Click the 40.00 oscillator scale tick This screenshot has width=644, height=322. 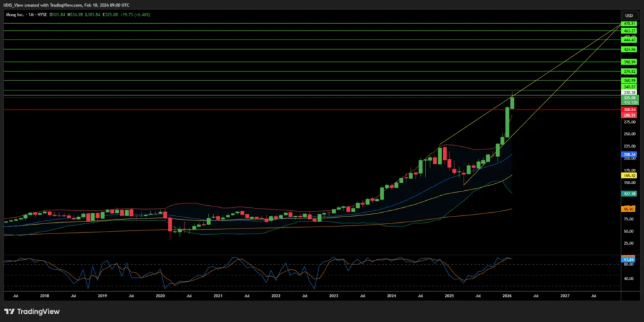629,279
